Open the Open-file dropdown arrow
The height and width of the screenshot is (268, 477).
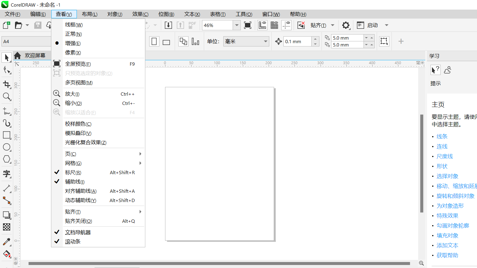pos(27,25)
